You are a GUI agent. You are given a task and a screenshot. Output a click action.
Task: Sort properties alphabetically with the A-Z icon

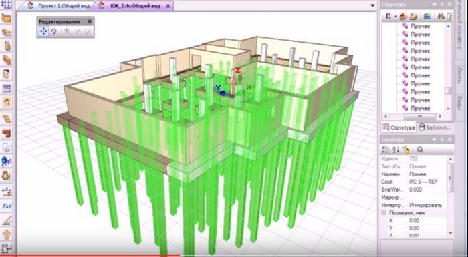point(396,150)
